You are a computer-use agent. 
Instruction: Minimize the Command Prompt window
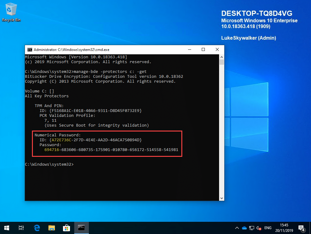pyautogui.click(x=190, y=49)
